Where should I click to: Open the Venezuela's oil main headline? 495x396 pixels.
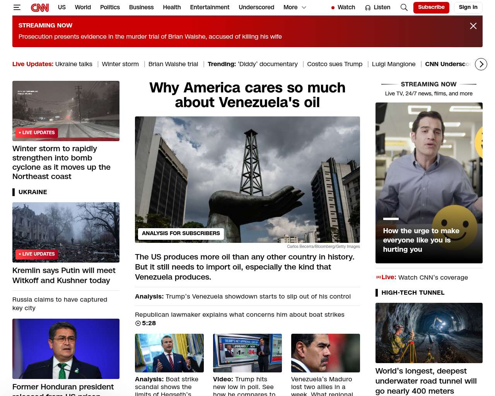click(x=247, y=95)
